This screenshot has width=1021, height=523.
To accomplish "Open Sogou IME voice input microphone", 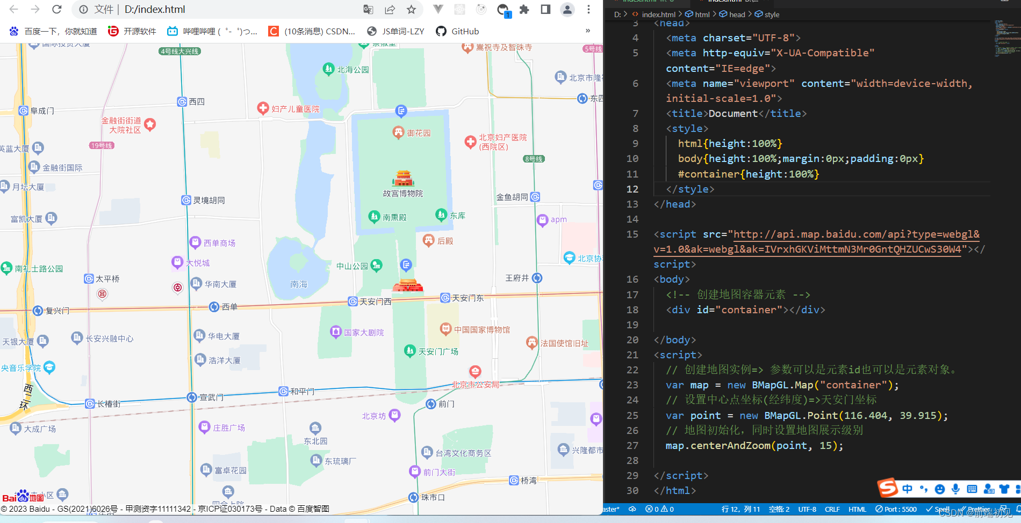I will tap(955, 489).
